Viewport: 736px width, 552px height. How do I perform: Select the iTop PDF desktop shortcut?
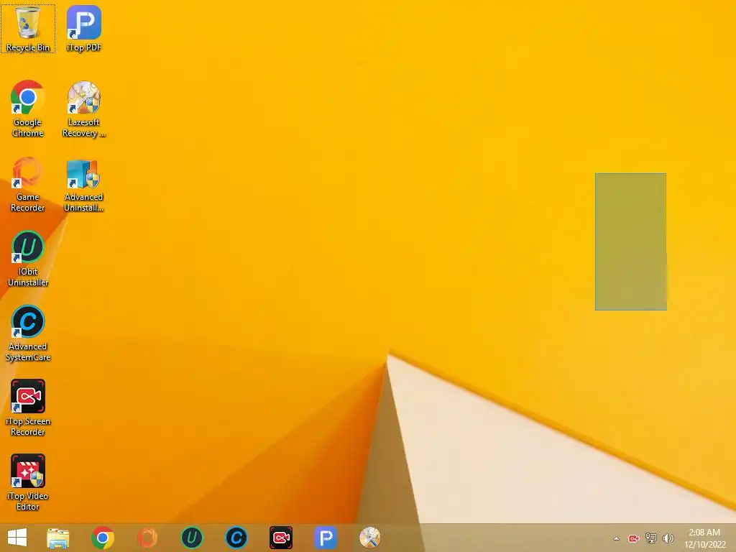pos(84,29)
